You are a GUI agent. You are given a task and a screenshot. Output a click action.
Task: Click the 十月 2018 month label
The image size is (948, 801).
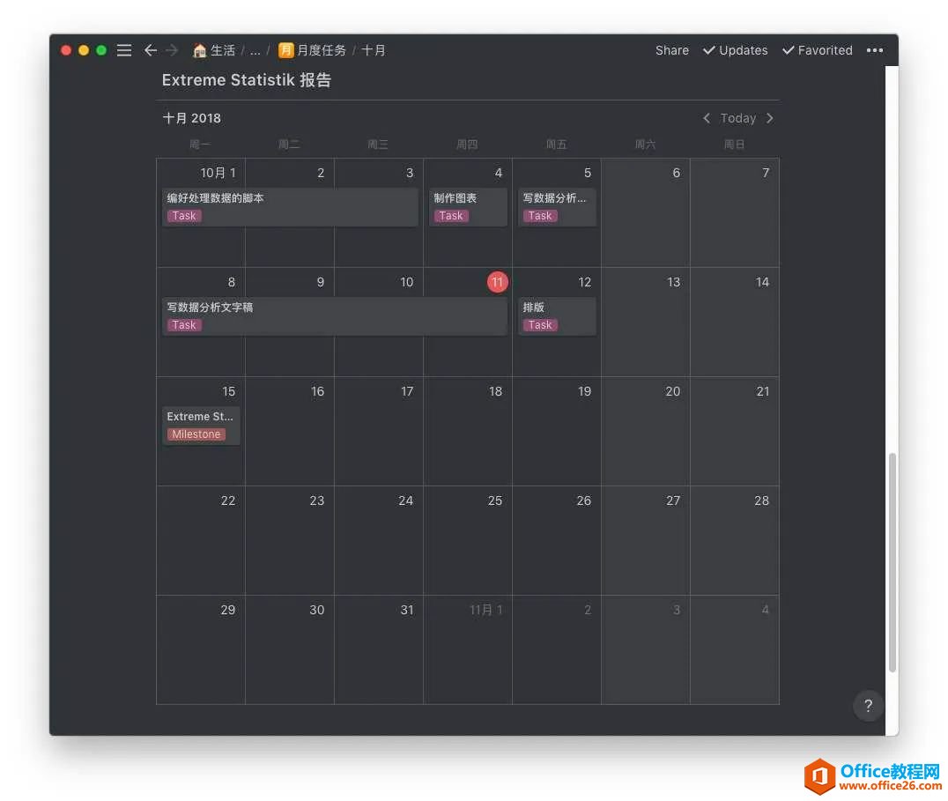(192, 118)
